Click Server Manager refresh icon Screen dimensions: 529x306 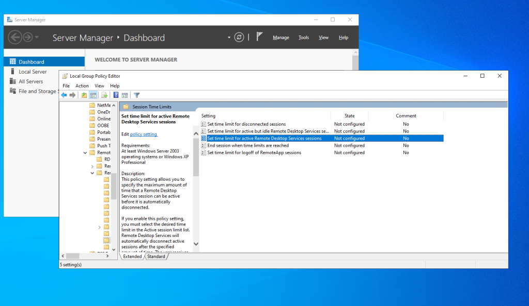coord(239,37)
